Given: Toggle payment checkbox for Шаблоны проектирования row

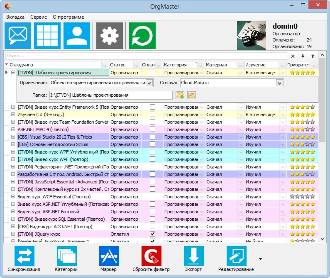Looking at the screenshot, I should pyautogui.click(x=152, y=73).
